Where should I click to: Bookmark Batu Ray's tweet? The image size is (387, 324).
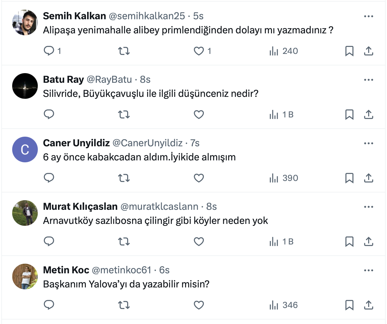point(349,115)
